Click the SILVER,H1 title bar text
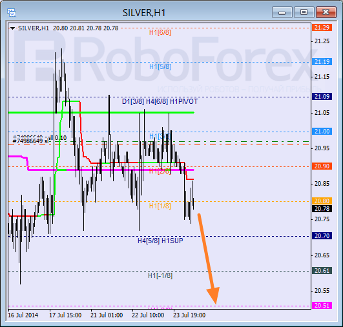Screen dimensions: 343x327 [x=144, y=13]
